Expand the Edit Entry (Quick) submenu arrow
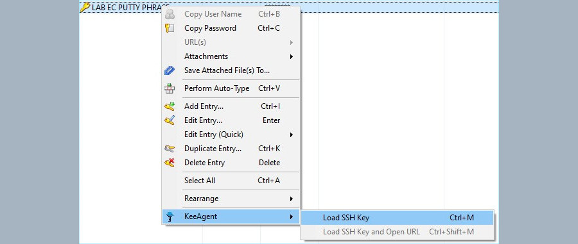 (x=291, y=135)
